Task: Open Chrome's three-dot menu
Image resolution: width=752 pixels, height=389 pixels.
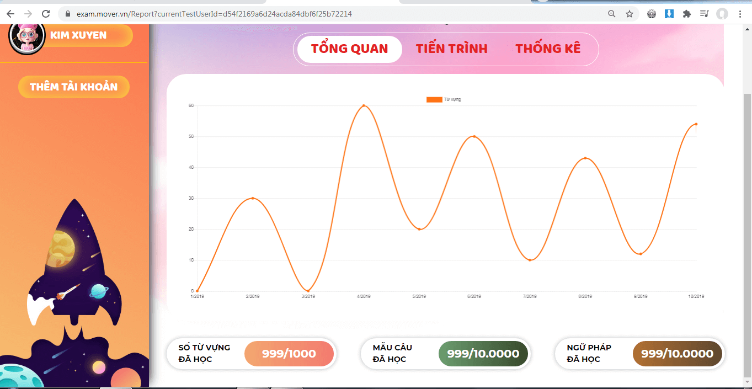Action: (x=739, y=14)
